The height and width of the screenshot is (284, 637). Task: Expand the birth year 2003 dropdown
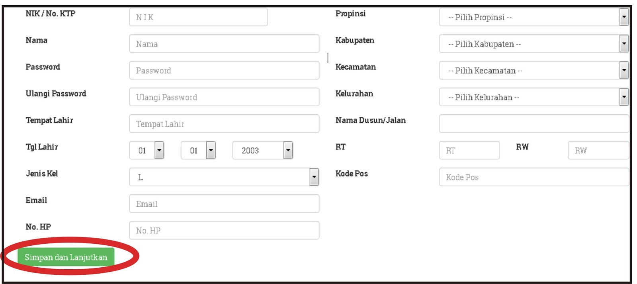(262, 150)
